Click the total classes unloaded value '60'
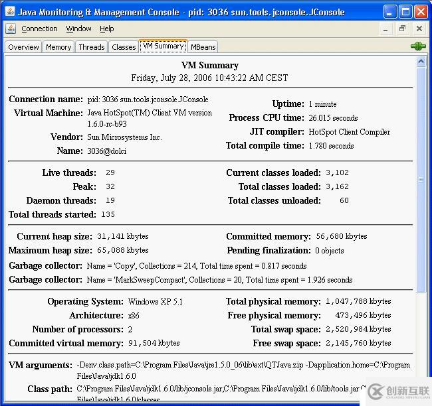This screenshot has width=432, height=406. pyautogui.click(x=344, y=200)
